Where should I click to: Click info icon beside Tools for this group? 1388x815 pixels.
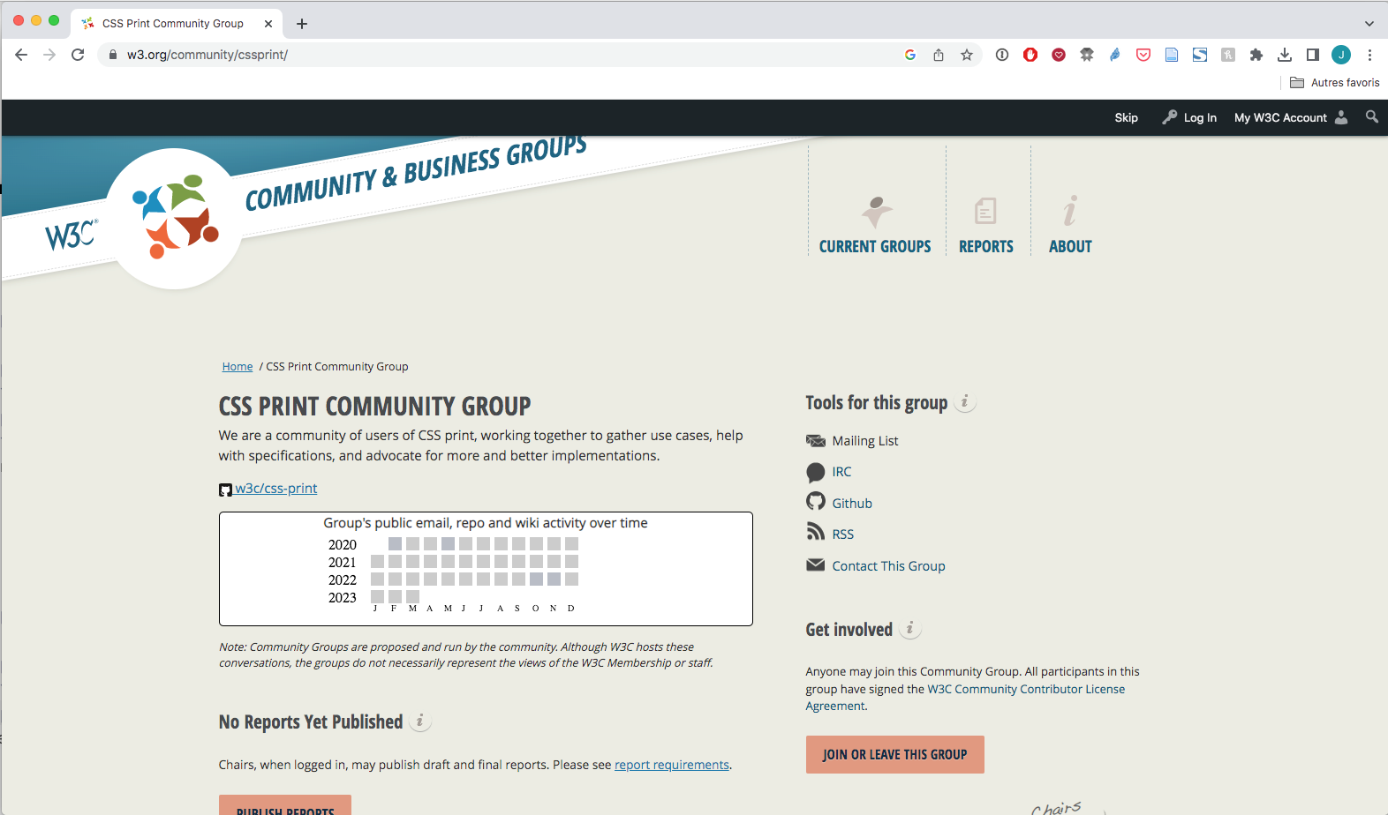(965, 402)
